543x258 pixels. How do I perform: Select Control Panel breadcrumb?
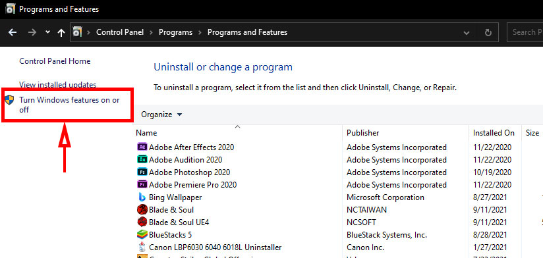click(x=120, y=32)
